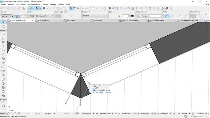
Task: Select the Polyline tool at toolbox bottom
Action: click(3, 110)
